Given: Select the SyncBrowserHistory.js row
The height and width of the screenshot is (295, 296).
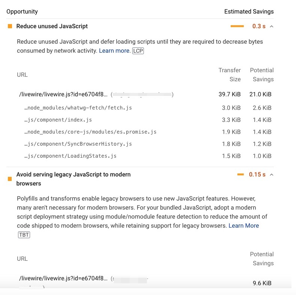Looking at the screenshot, I should click(148, 144).
